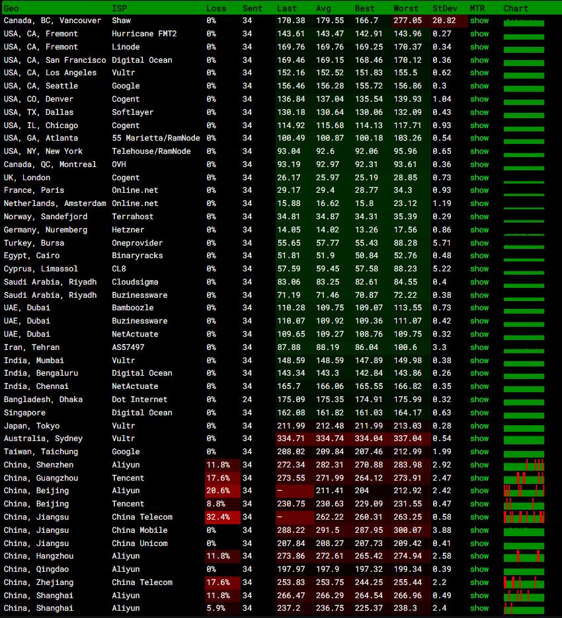The width and height of the screenshot is (562, 618).
Task: Open the MTR show link for Vancouver Shaw
Action: pos(479,20)
